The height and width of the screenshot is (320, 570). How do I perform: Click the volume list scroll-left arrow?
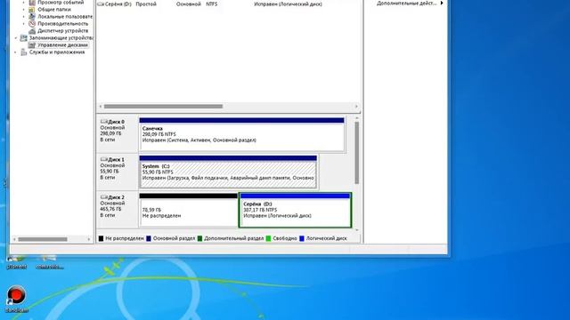point(101,107)
